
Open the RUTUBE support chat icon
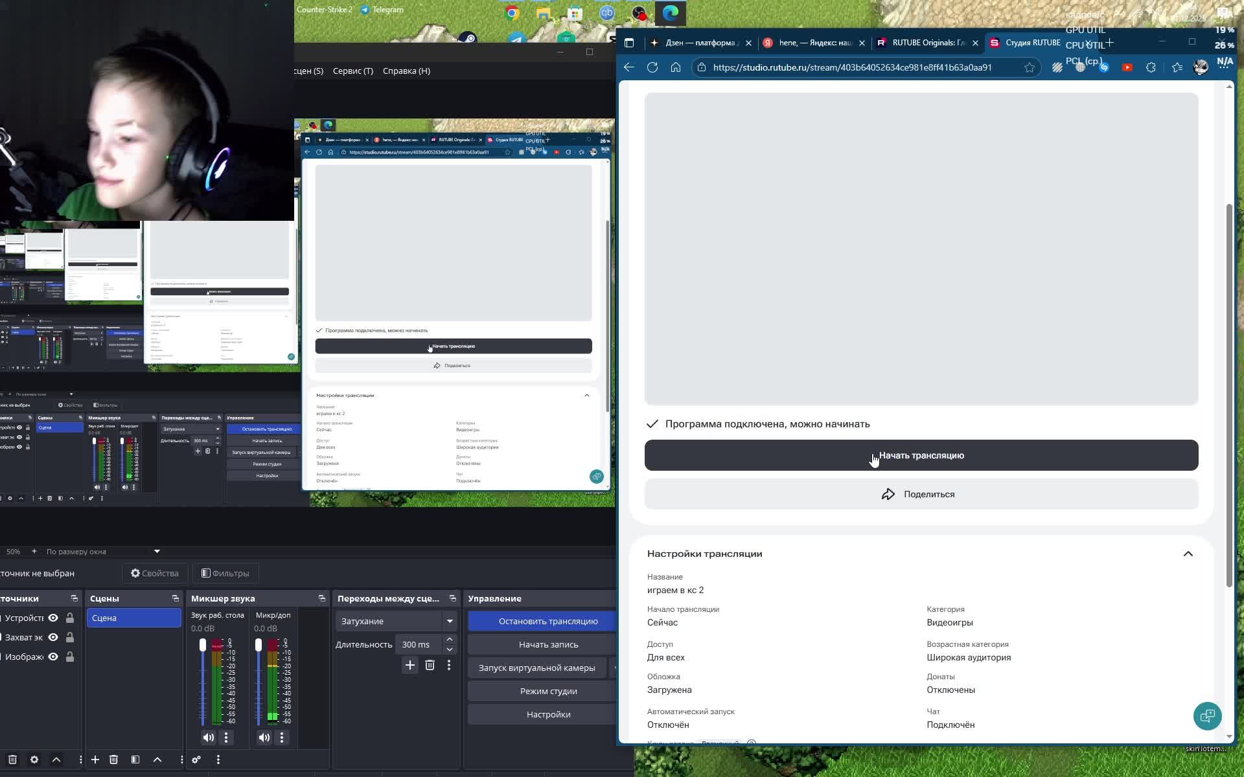click(x=1207, y=715)
